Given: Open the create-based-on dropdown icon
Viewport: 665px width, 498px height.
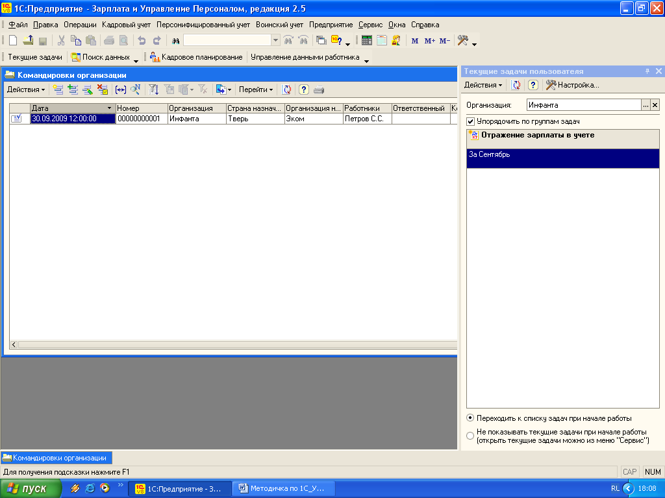Looking at the screenshot, I should coord(223,89).
